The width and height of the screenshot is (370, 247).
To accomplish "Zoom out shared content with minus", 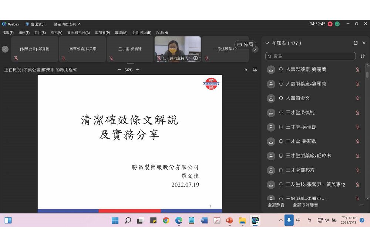I will click(x=119, y=70).
